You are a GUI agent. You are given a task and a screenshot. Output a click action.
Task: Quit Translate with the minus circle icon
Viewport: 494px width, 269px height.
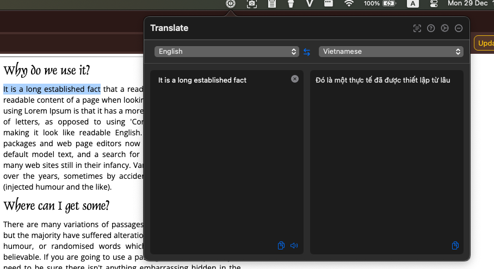[x=459, y=28]
